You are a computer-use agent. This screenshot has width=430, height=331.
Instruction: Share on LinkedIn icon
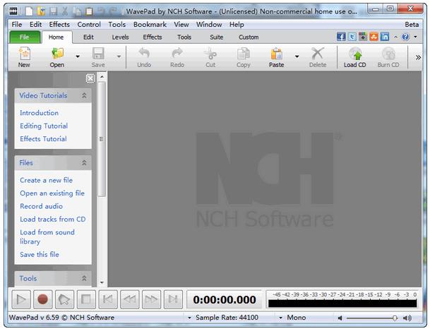tap(385, 37)
